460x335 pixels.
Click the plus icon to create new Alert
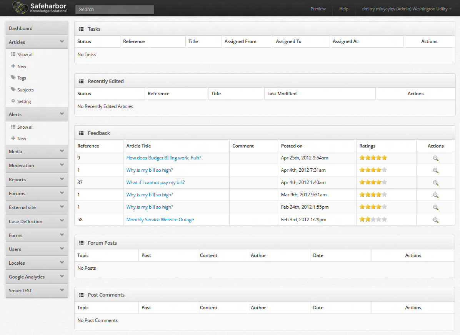(x=14, y=138)
